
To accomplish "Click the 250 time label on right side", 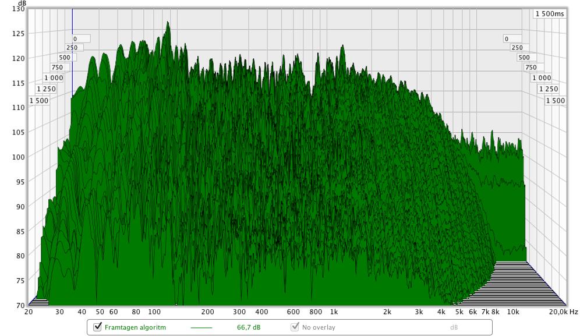I will pos(519,48).
